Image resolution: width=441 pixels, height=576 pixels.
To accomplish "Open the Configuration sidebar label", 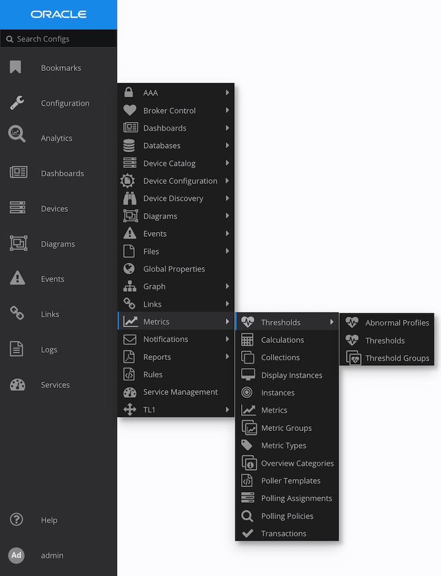I will [x=65, y=103].
